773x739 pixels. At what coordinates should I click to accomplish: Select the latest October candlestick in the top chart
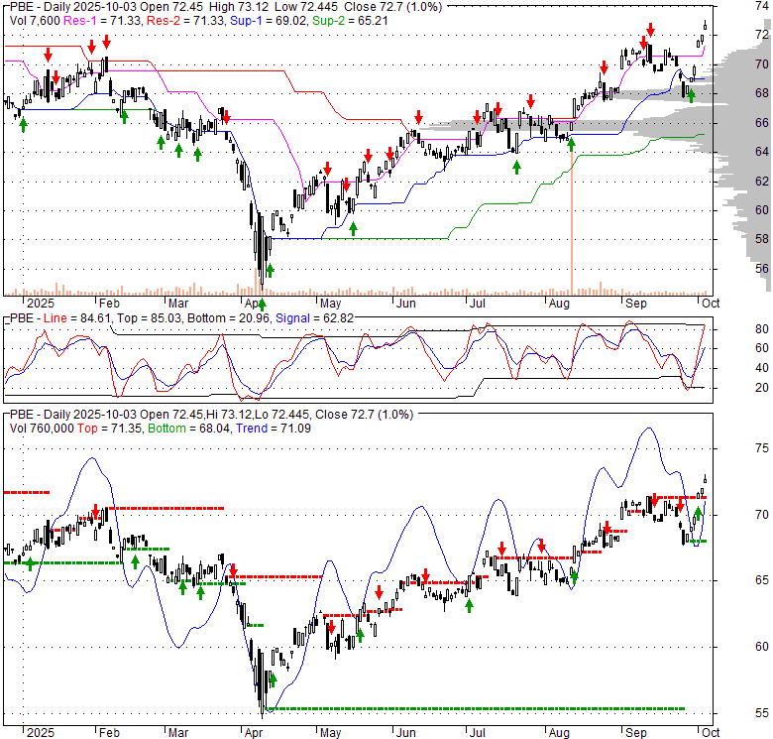pos(706,26)
